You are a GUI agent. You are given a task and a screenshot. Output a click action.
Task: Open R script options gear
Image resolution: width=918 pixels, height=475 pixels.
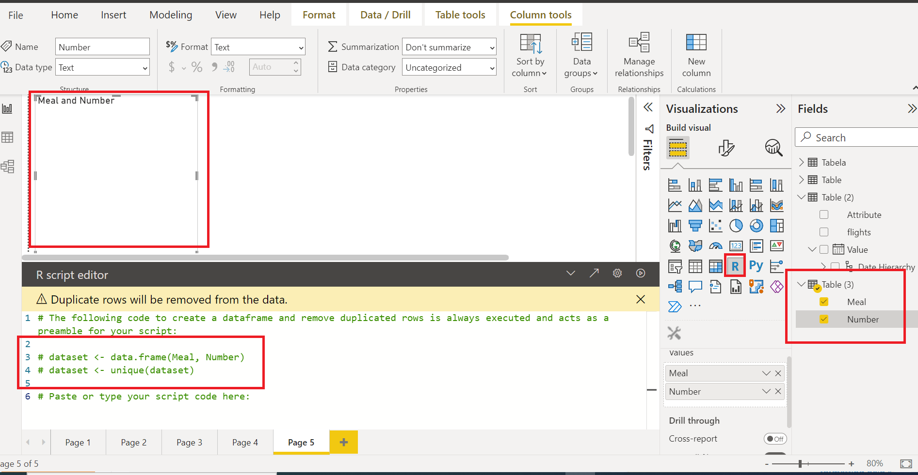[617, 273]
